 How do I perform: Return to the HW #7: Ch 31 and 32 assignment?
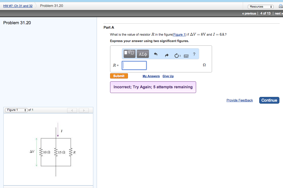click(18, 6)
